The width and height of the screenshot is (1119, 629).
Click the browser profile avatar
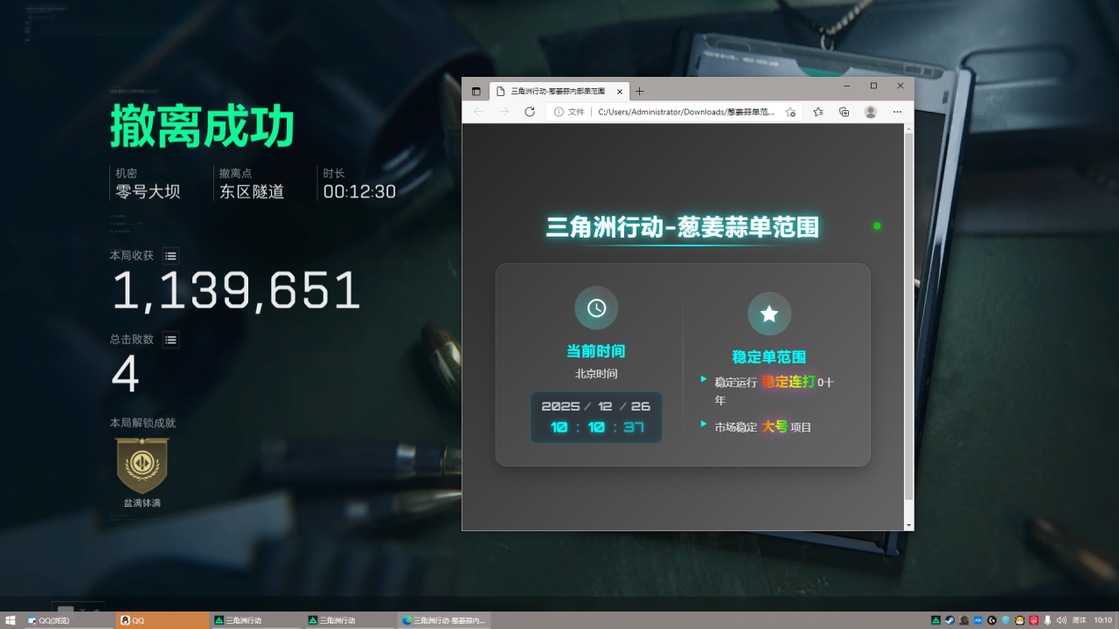[x=870, y=112]
